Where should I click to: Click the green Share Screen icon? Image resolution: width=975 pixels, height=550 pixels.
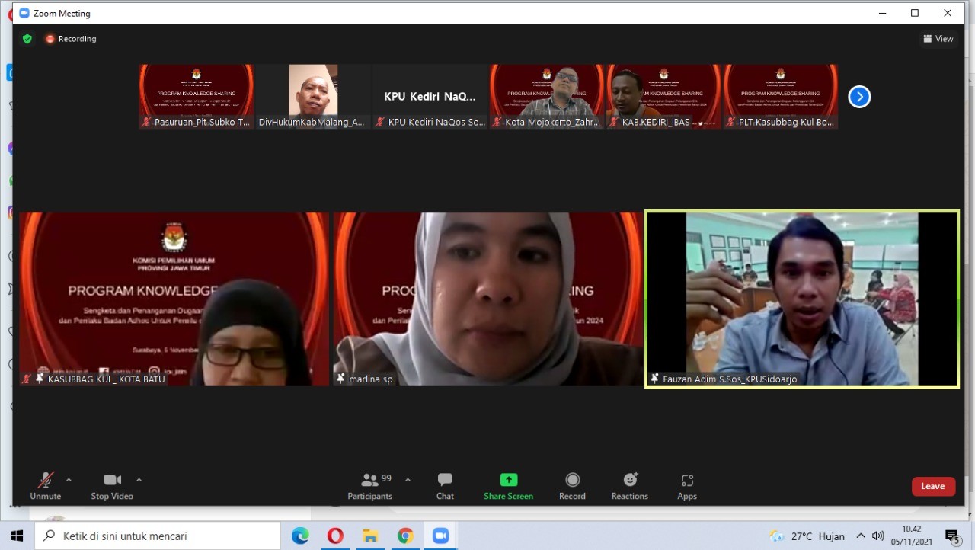click(508, 480)
